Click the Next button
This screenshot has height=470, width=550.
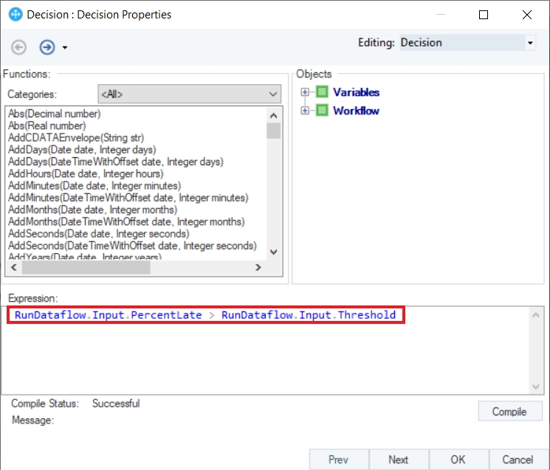click(399, 459)
